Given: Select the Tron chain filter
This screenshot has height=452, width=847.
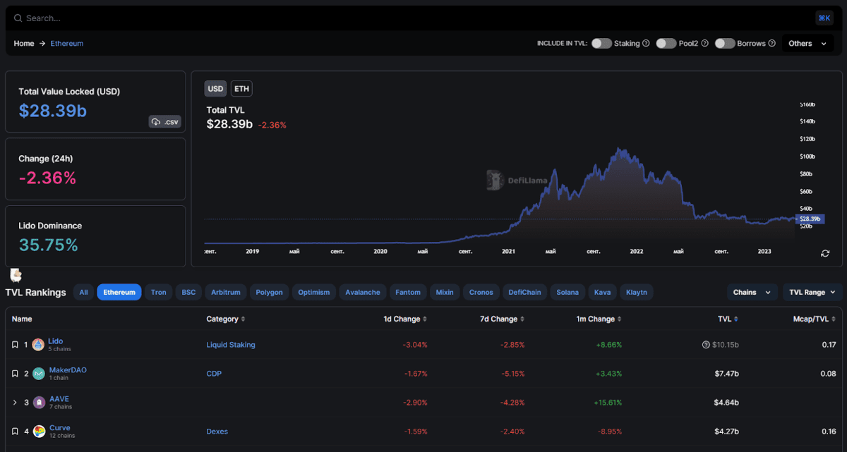Looking at the screenshot, I should [158, 292].
